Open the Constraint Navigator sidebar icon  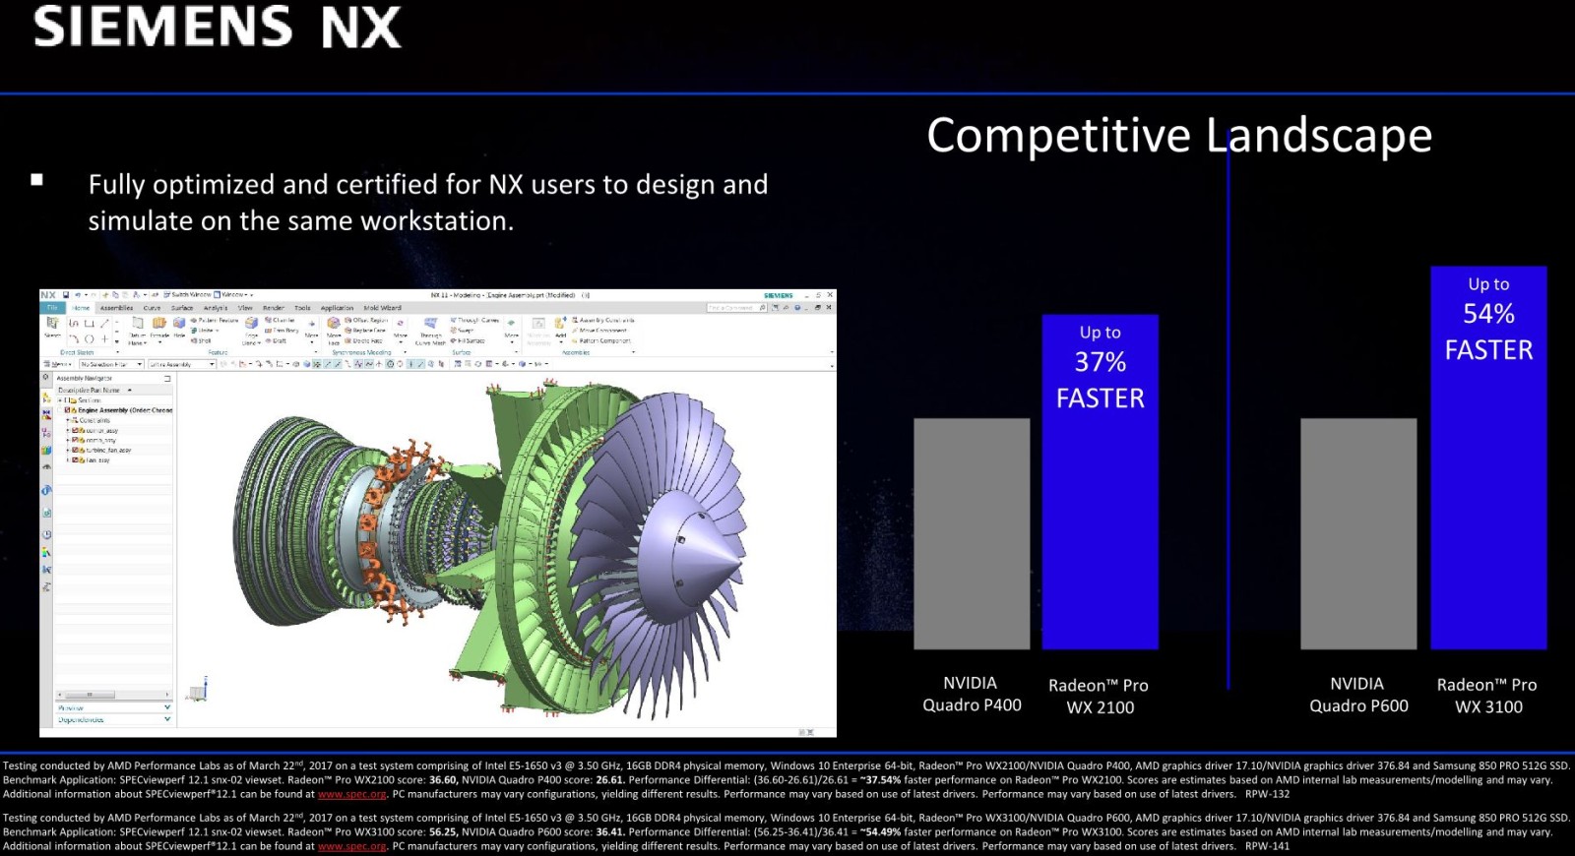(x=46, y=415)
